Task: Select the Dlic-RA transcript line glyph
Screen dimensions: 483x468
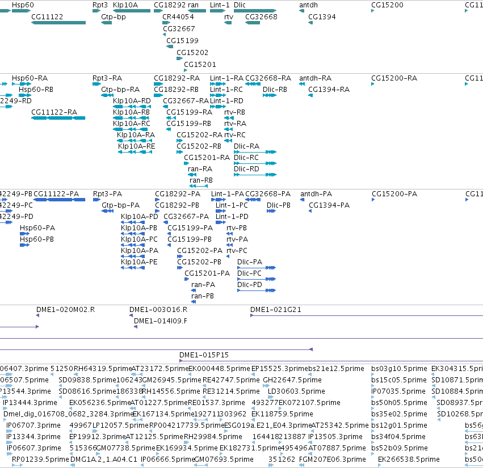Action: tap(255, 152)
